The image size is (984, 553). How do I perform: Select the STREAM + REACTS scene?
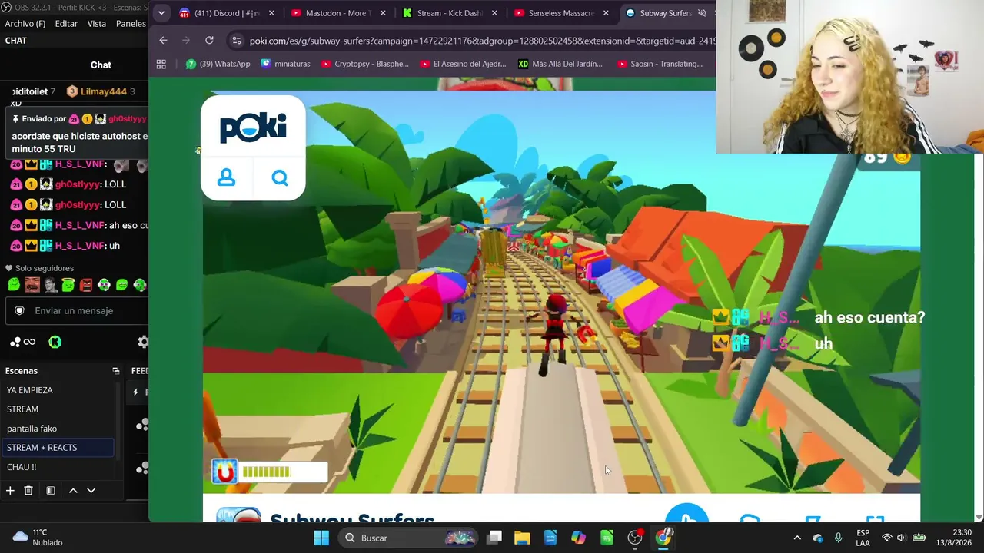(58, 447)
